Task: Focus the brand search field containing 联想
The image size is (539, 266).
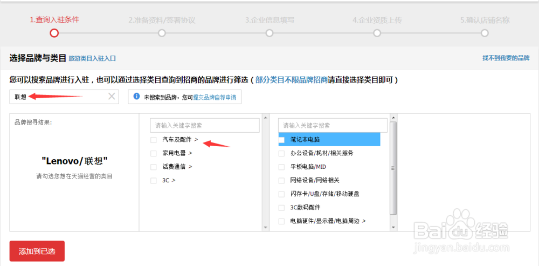Action: click(64, 97)
